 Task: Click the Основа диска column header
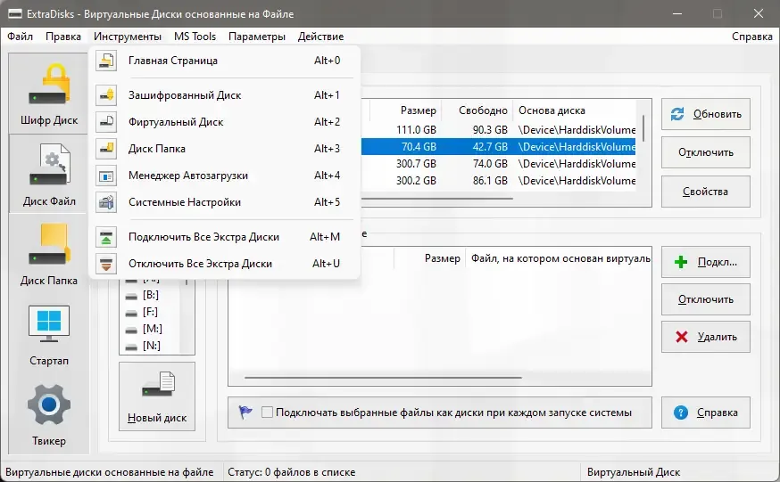pyautogui.click(x=575, y=110)
